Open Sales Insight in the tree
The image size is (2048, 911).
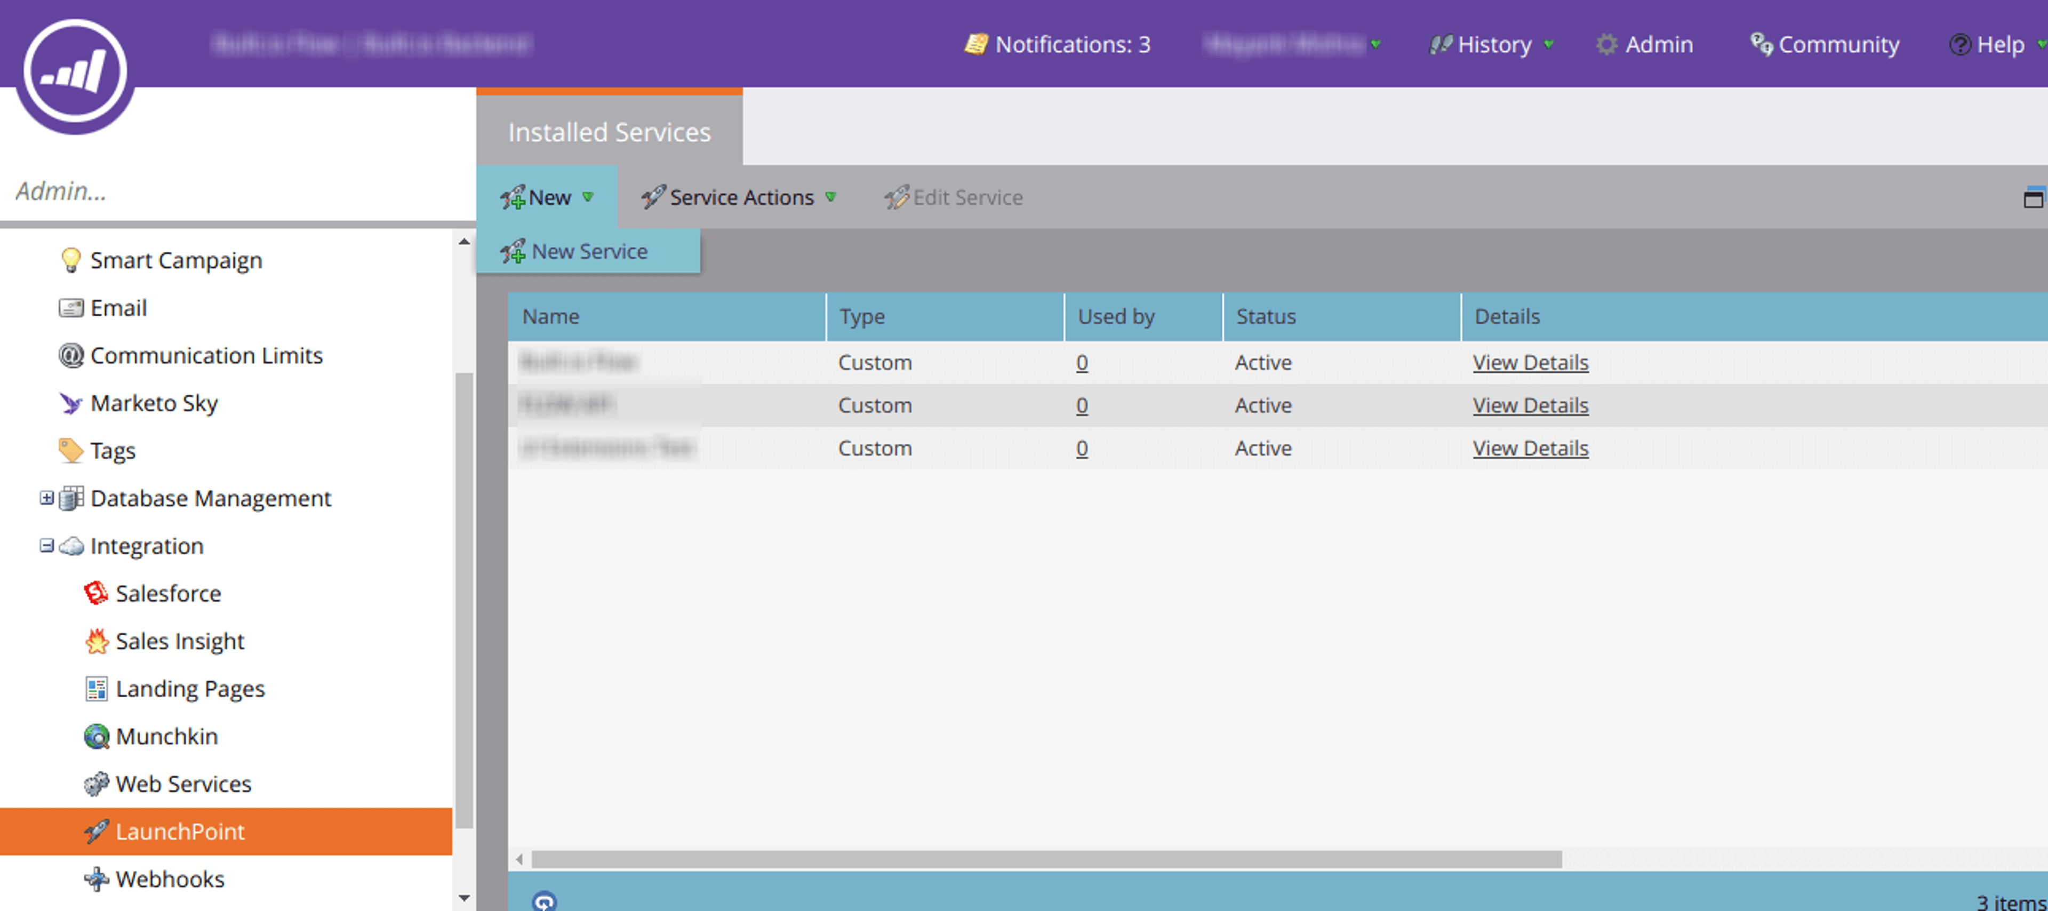click(x=180, y=642)
